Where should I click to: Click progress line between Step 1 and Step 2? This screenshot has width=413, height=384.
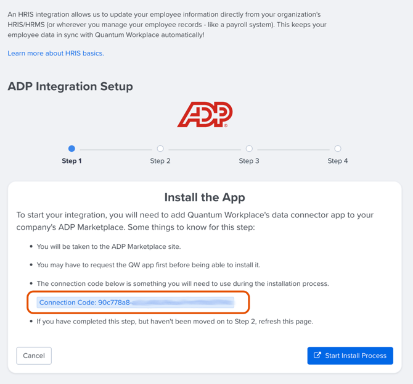(116, 149)
